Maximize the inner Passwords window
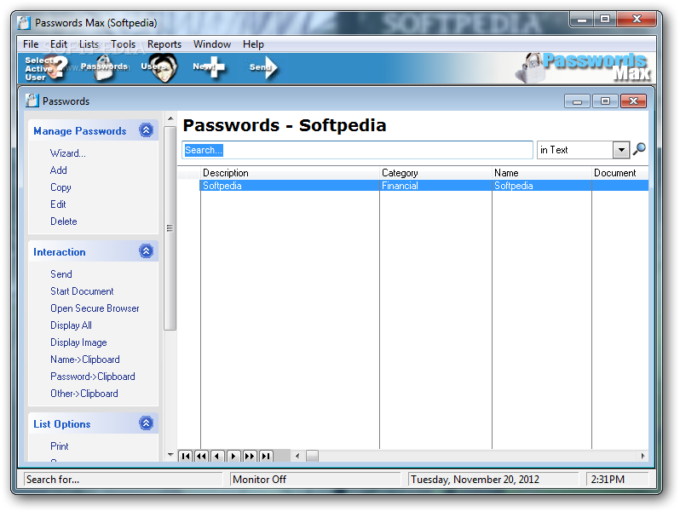 pos(605,101)
